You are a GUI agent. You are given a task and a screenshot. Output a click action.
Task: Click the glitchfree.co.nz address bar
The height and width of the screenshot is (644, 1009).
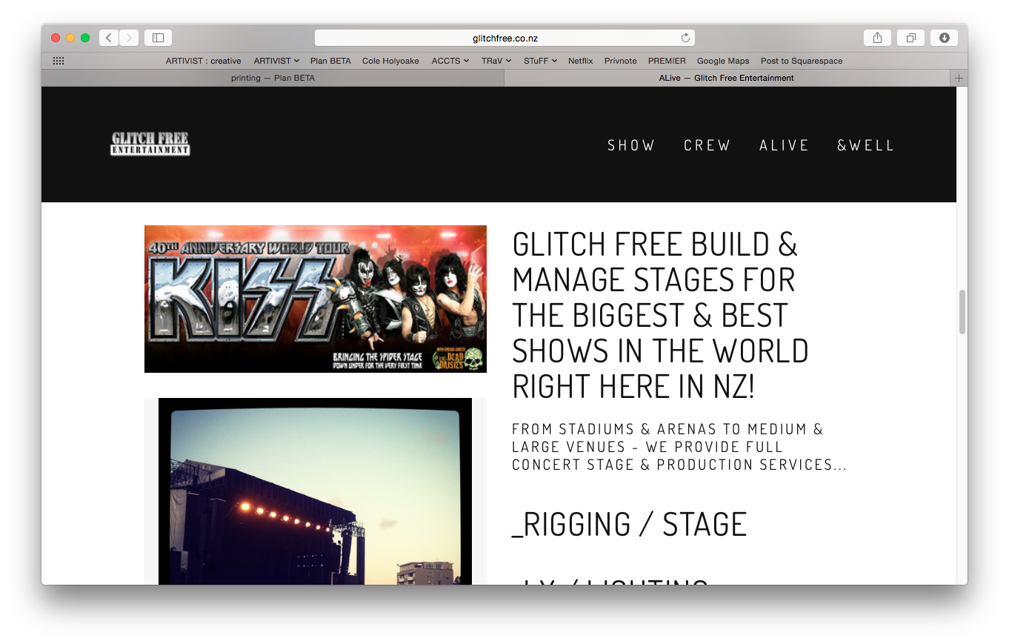(504, 38)
